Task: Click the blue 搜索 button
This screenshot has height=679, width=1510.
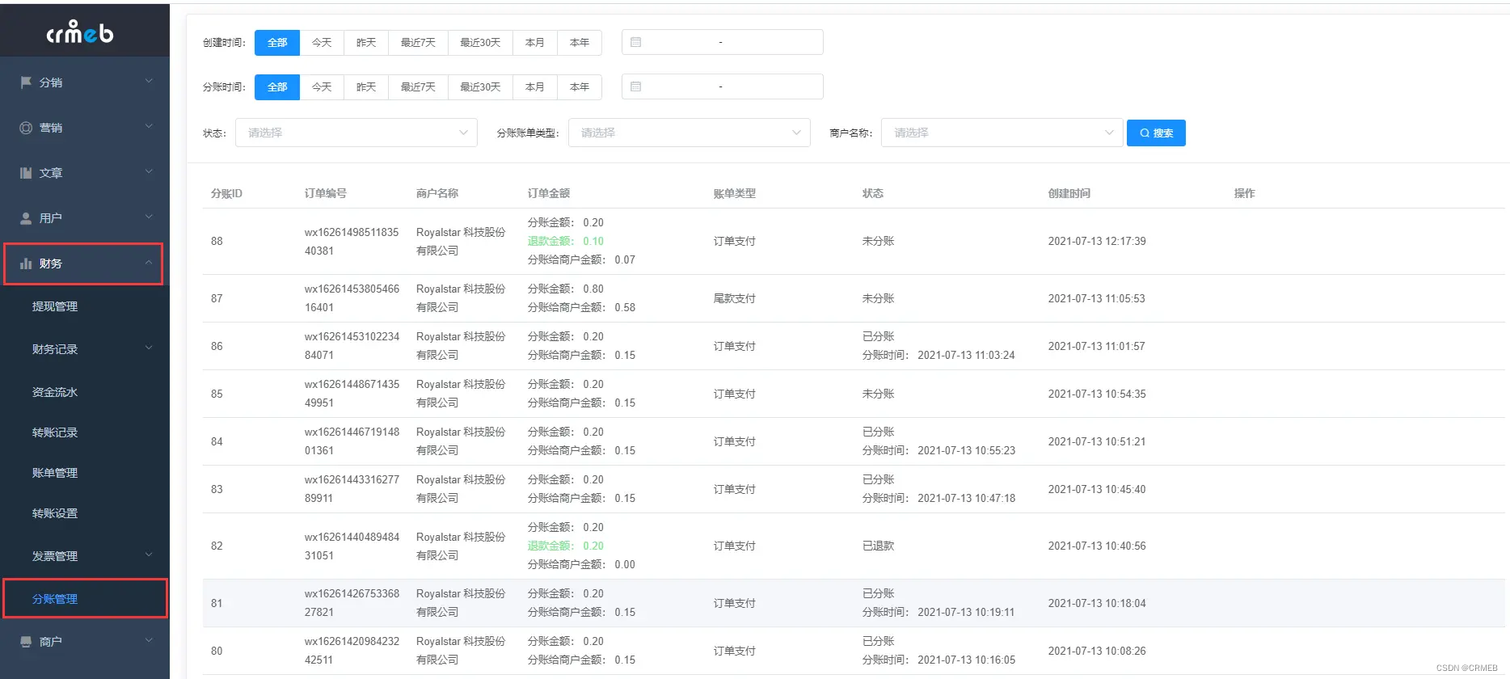Action: coord(1156,133)
